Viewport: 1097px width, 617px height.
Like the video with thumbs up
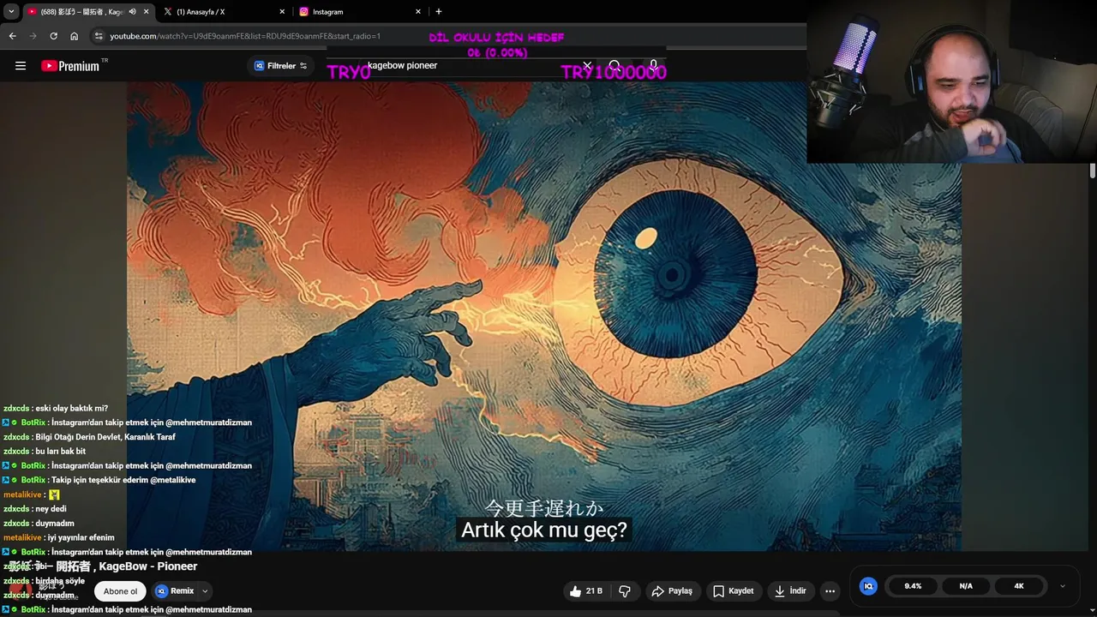tap(585, 591)
